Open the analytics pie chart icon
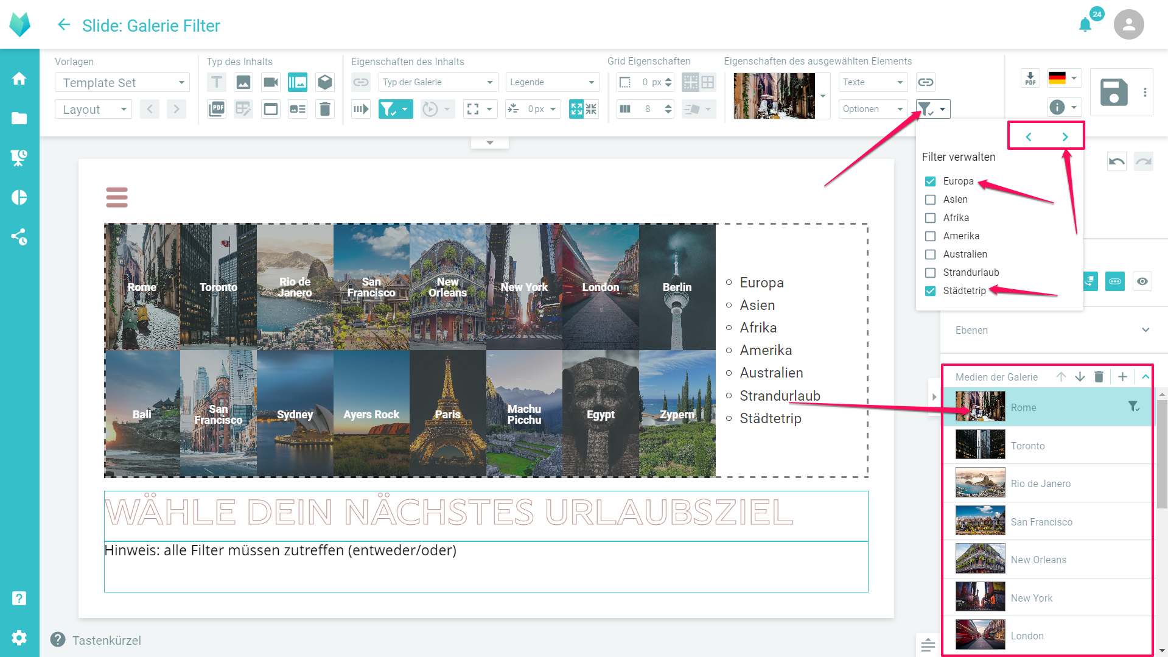This screenshot has width=1168, height=657. [x=19, y=197]
